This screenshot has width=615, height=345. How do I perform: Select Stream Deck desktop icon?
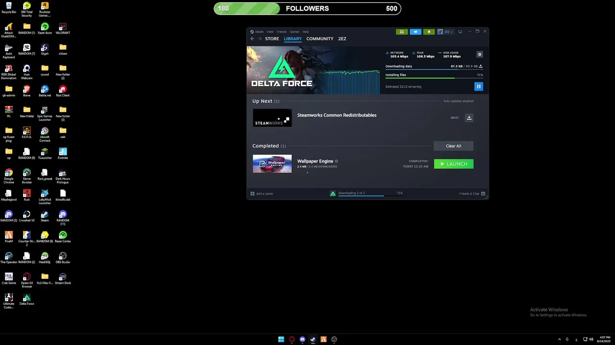(63, 279)
